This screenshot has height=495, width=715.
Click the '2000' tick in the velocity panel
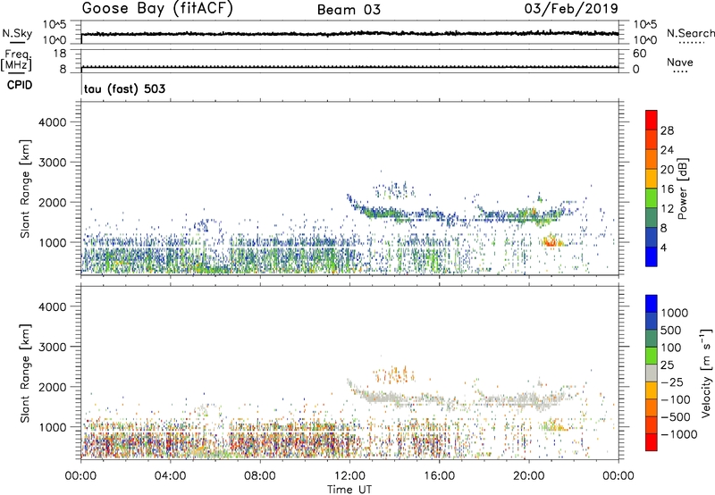point(53,387)
